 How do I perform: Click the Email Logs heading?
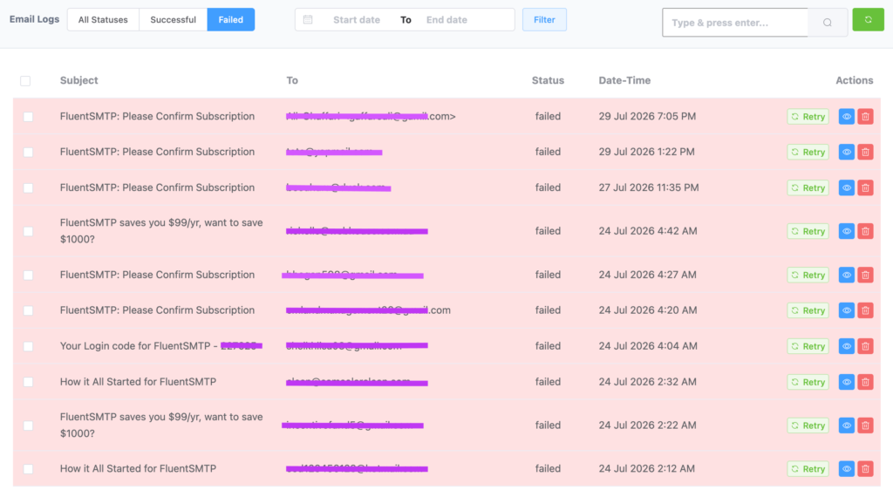[x=34, y=19]
